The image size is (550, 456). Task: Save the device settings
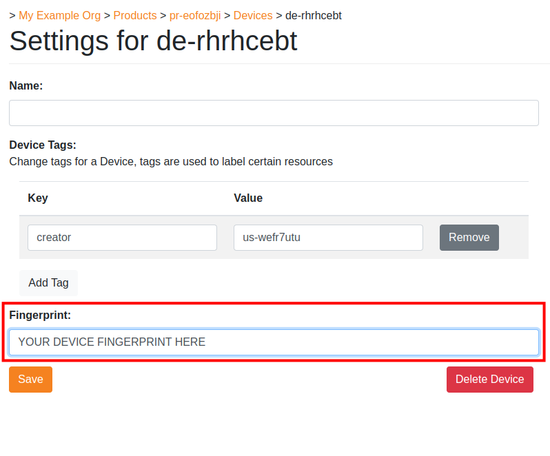(x=30, y=380)
